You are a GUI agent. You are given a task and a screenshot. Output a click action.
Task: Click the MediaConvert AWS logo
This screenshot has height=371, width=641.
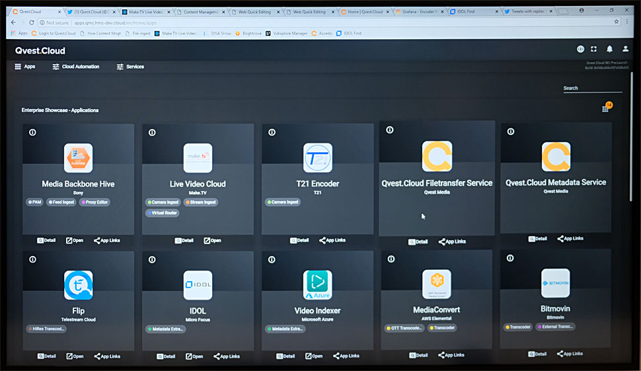[x=437, y=284]
